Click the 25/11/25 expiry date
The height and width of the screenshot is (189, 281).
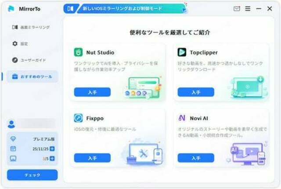[x=40, y=149]
